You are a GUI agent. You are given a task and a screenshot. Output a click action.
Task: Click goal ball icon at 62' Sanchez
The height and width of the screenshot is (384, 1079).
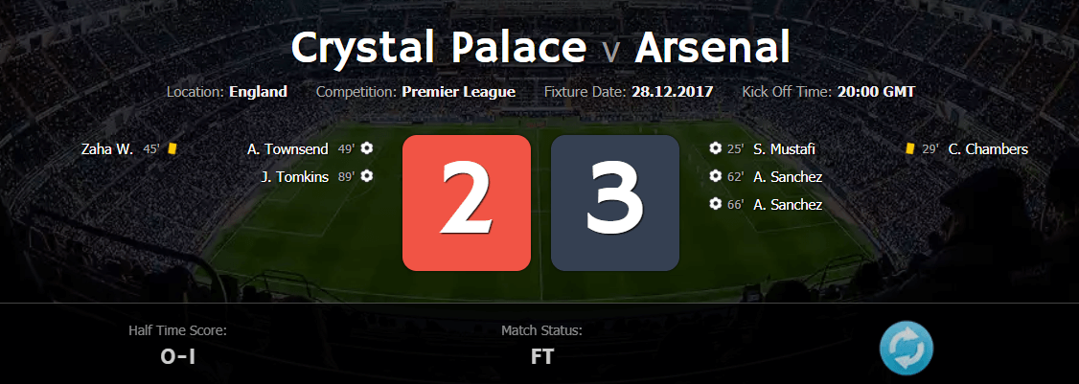pos(715,176)
